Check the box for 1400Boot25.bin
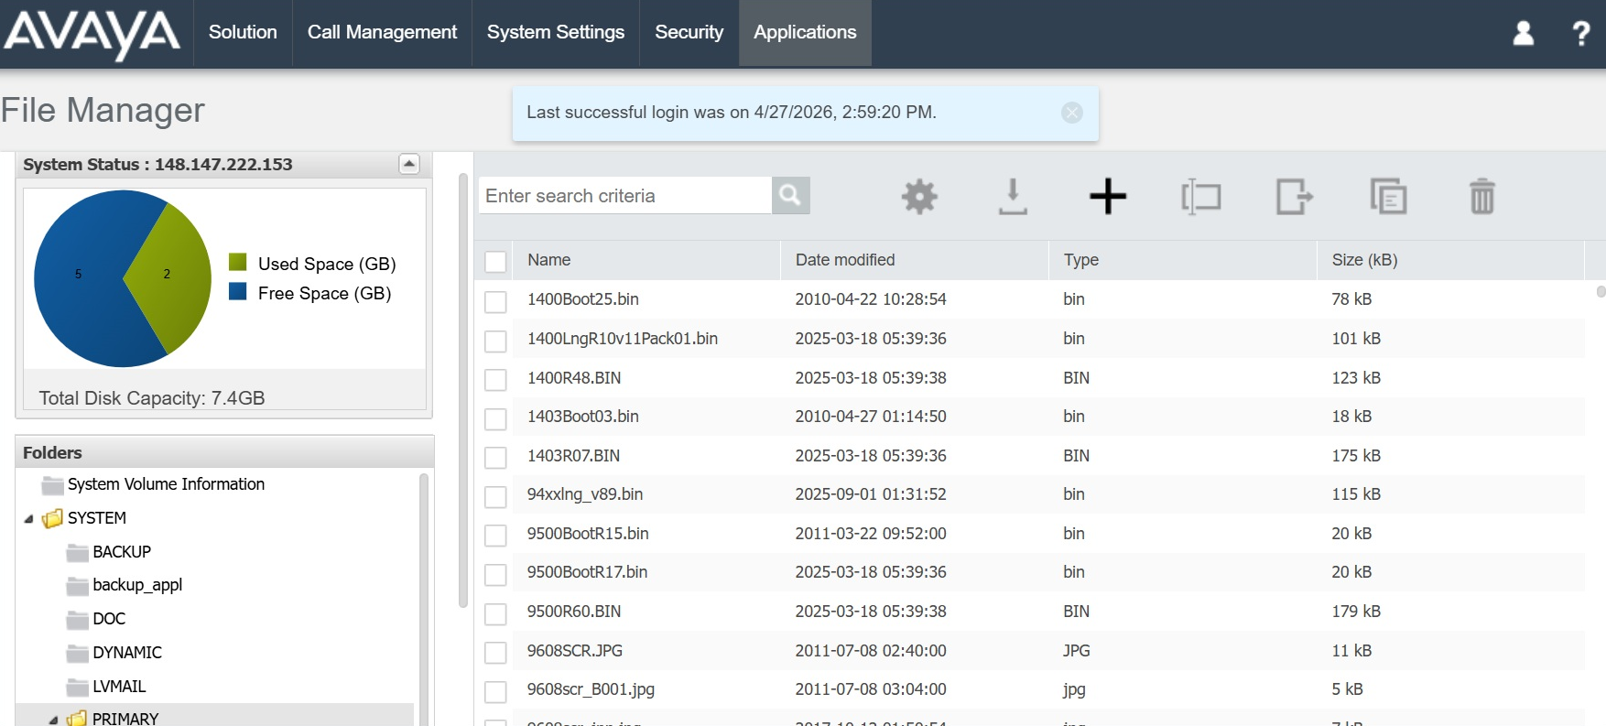This screenshot has height=726, width=1606. click(x=495, y=301)
